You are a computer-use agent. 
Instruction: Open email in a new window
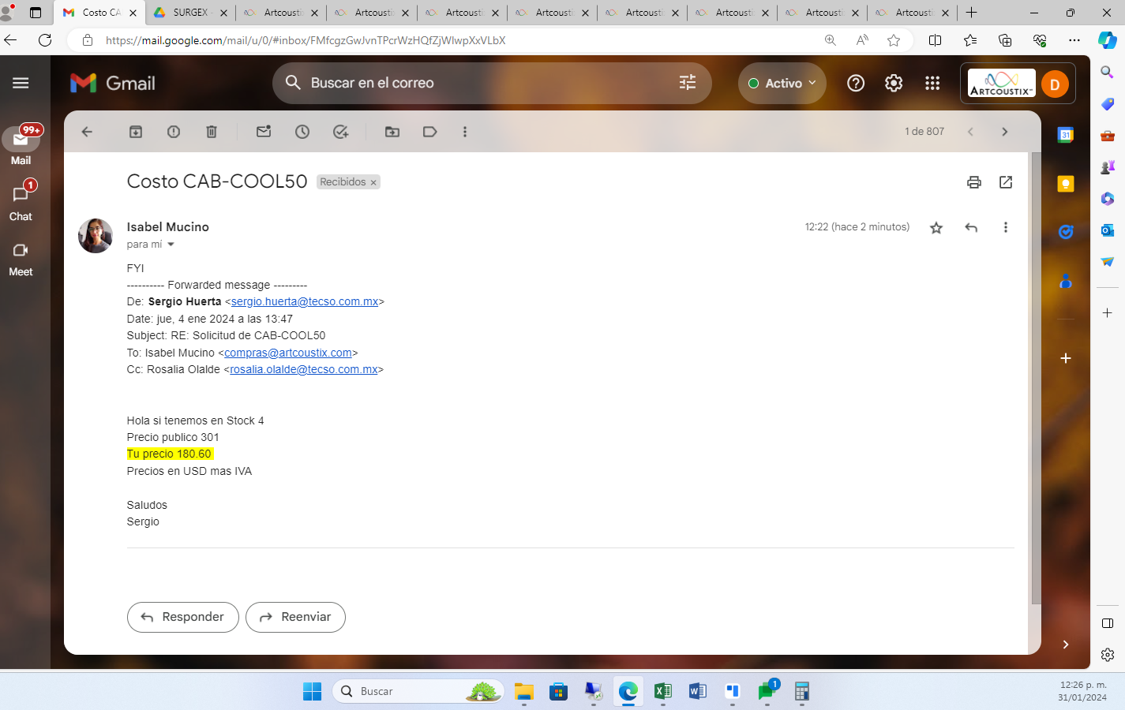[1006, 182]
